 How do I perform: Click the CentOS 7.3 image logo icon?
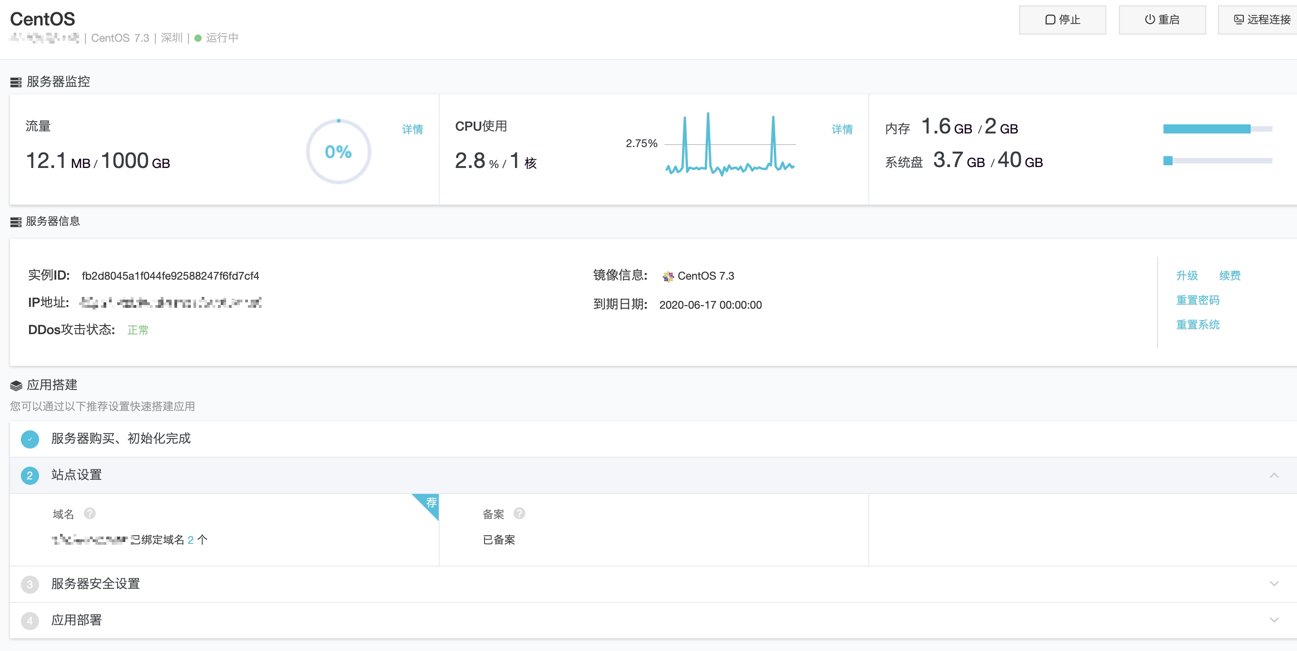pos(668,276)
